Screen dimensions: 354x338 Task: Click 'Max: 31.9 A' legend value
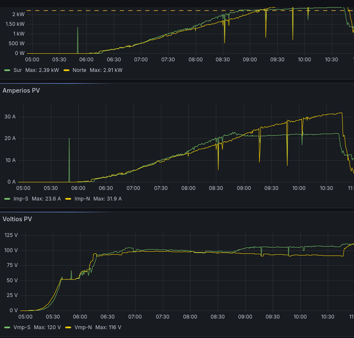(108, 199)
